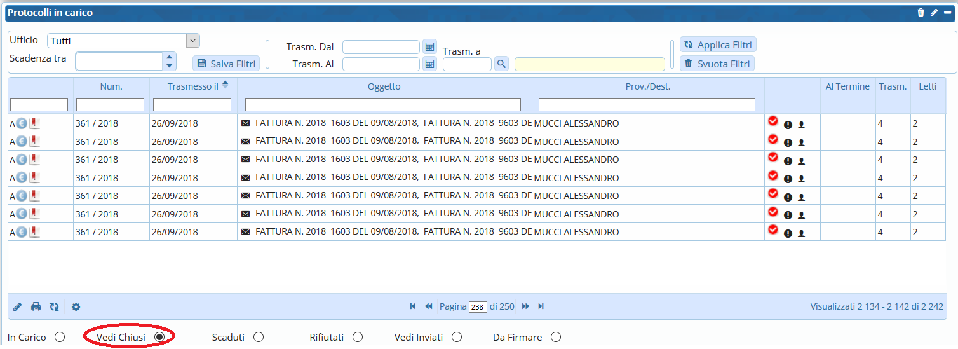The height and width of the screenshot is (349, 958).
Task: Click the refresh icon in grid footer
Action: (x=55, y=307)
